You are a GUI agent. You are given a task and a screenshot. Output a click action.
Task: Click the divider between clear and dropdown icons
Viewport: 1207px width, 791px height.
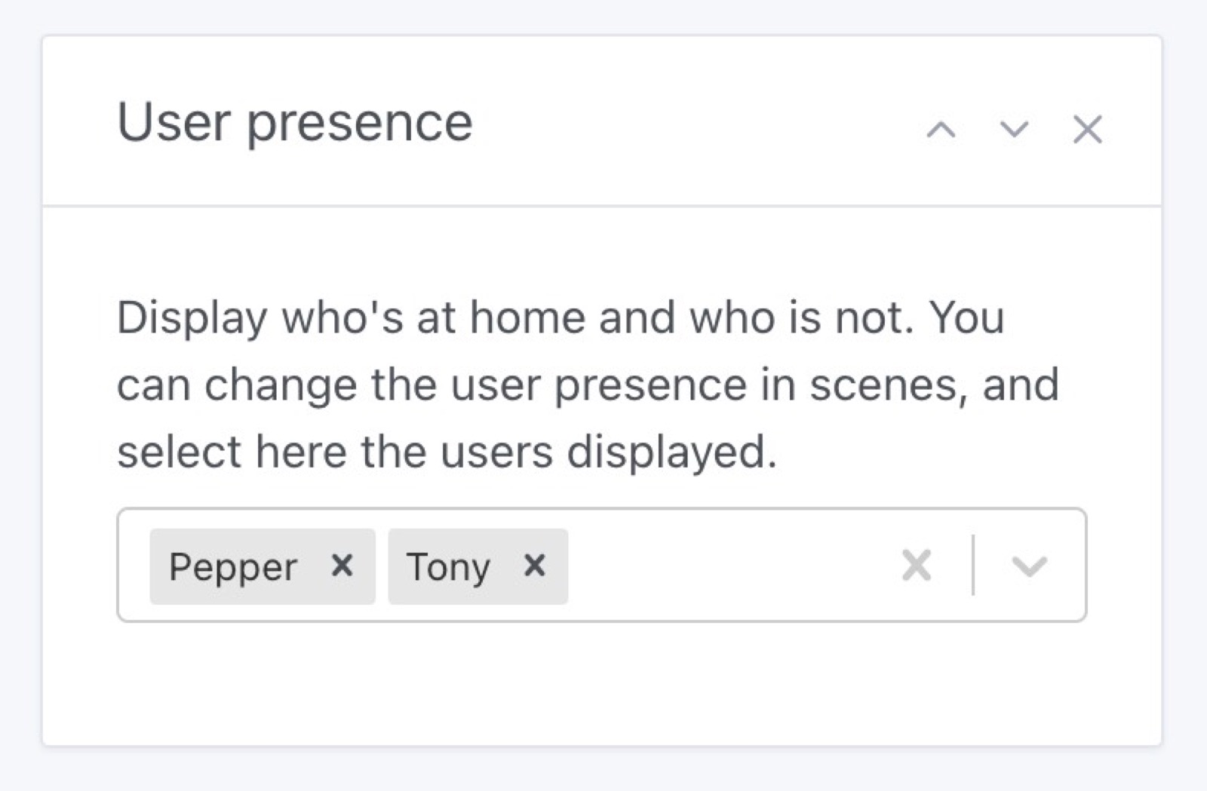pos(973,566)
